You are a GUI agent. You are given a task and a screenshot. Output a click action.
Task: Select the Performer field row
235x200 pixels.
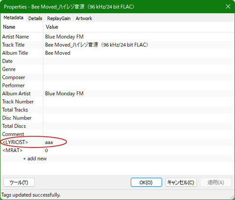pyautogui.click(x=117, y=85)
